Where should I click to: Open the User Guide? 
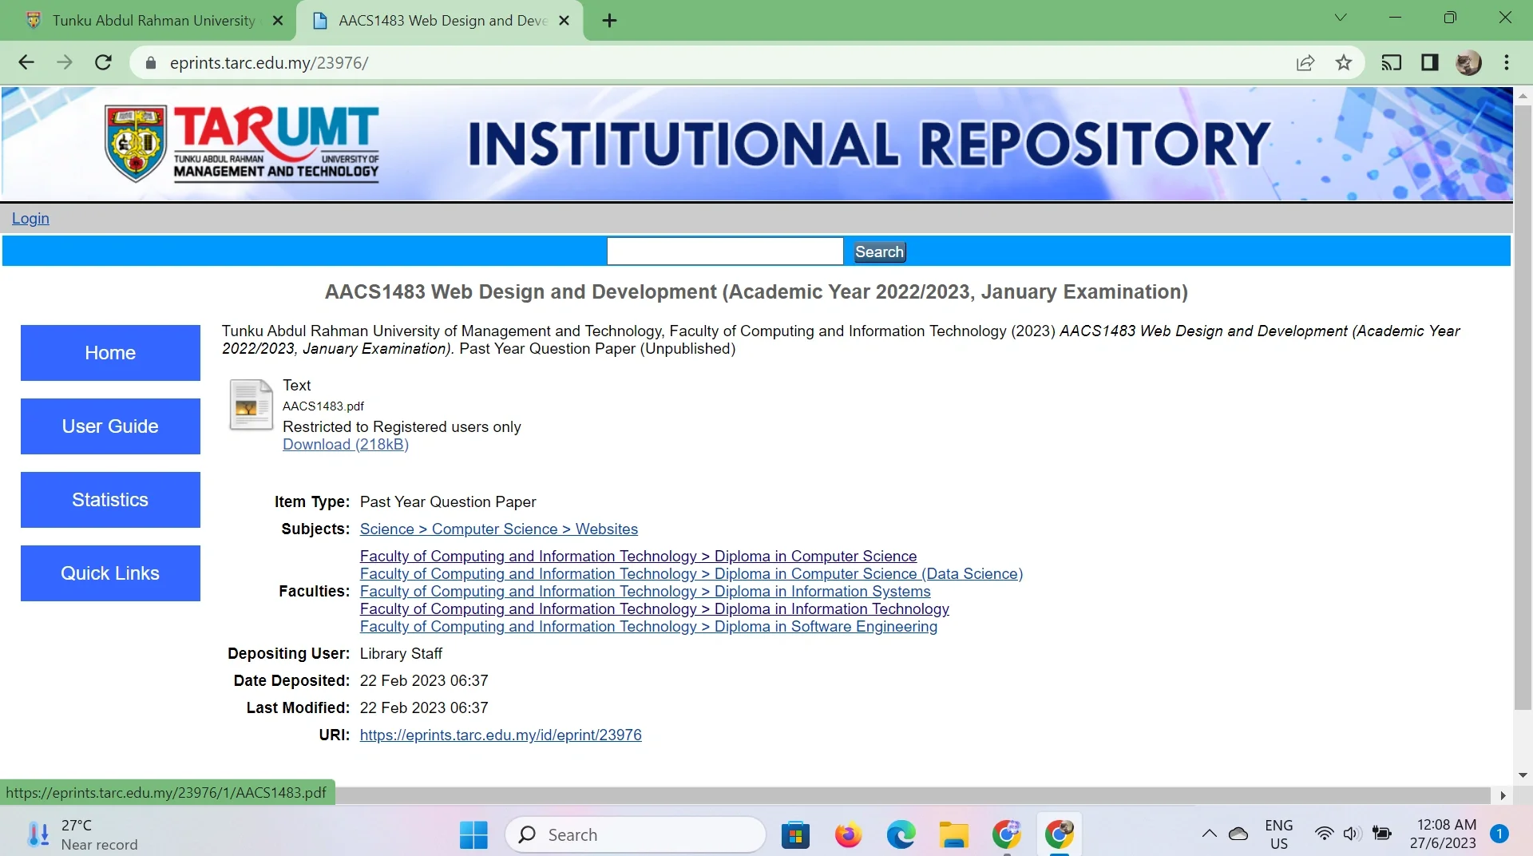point(110,426)
